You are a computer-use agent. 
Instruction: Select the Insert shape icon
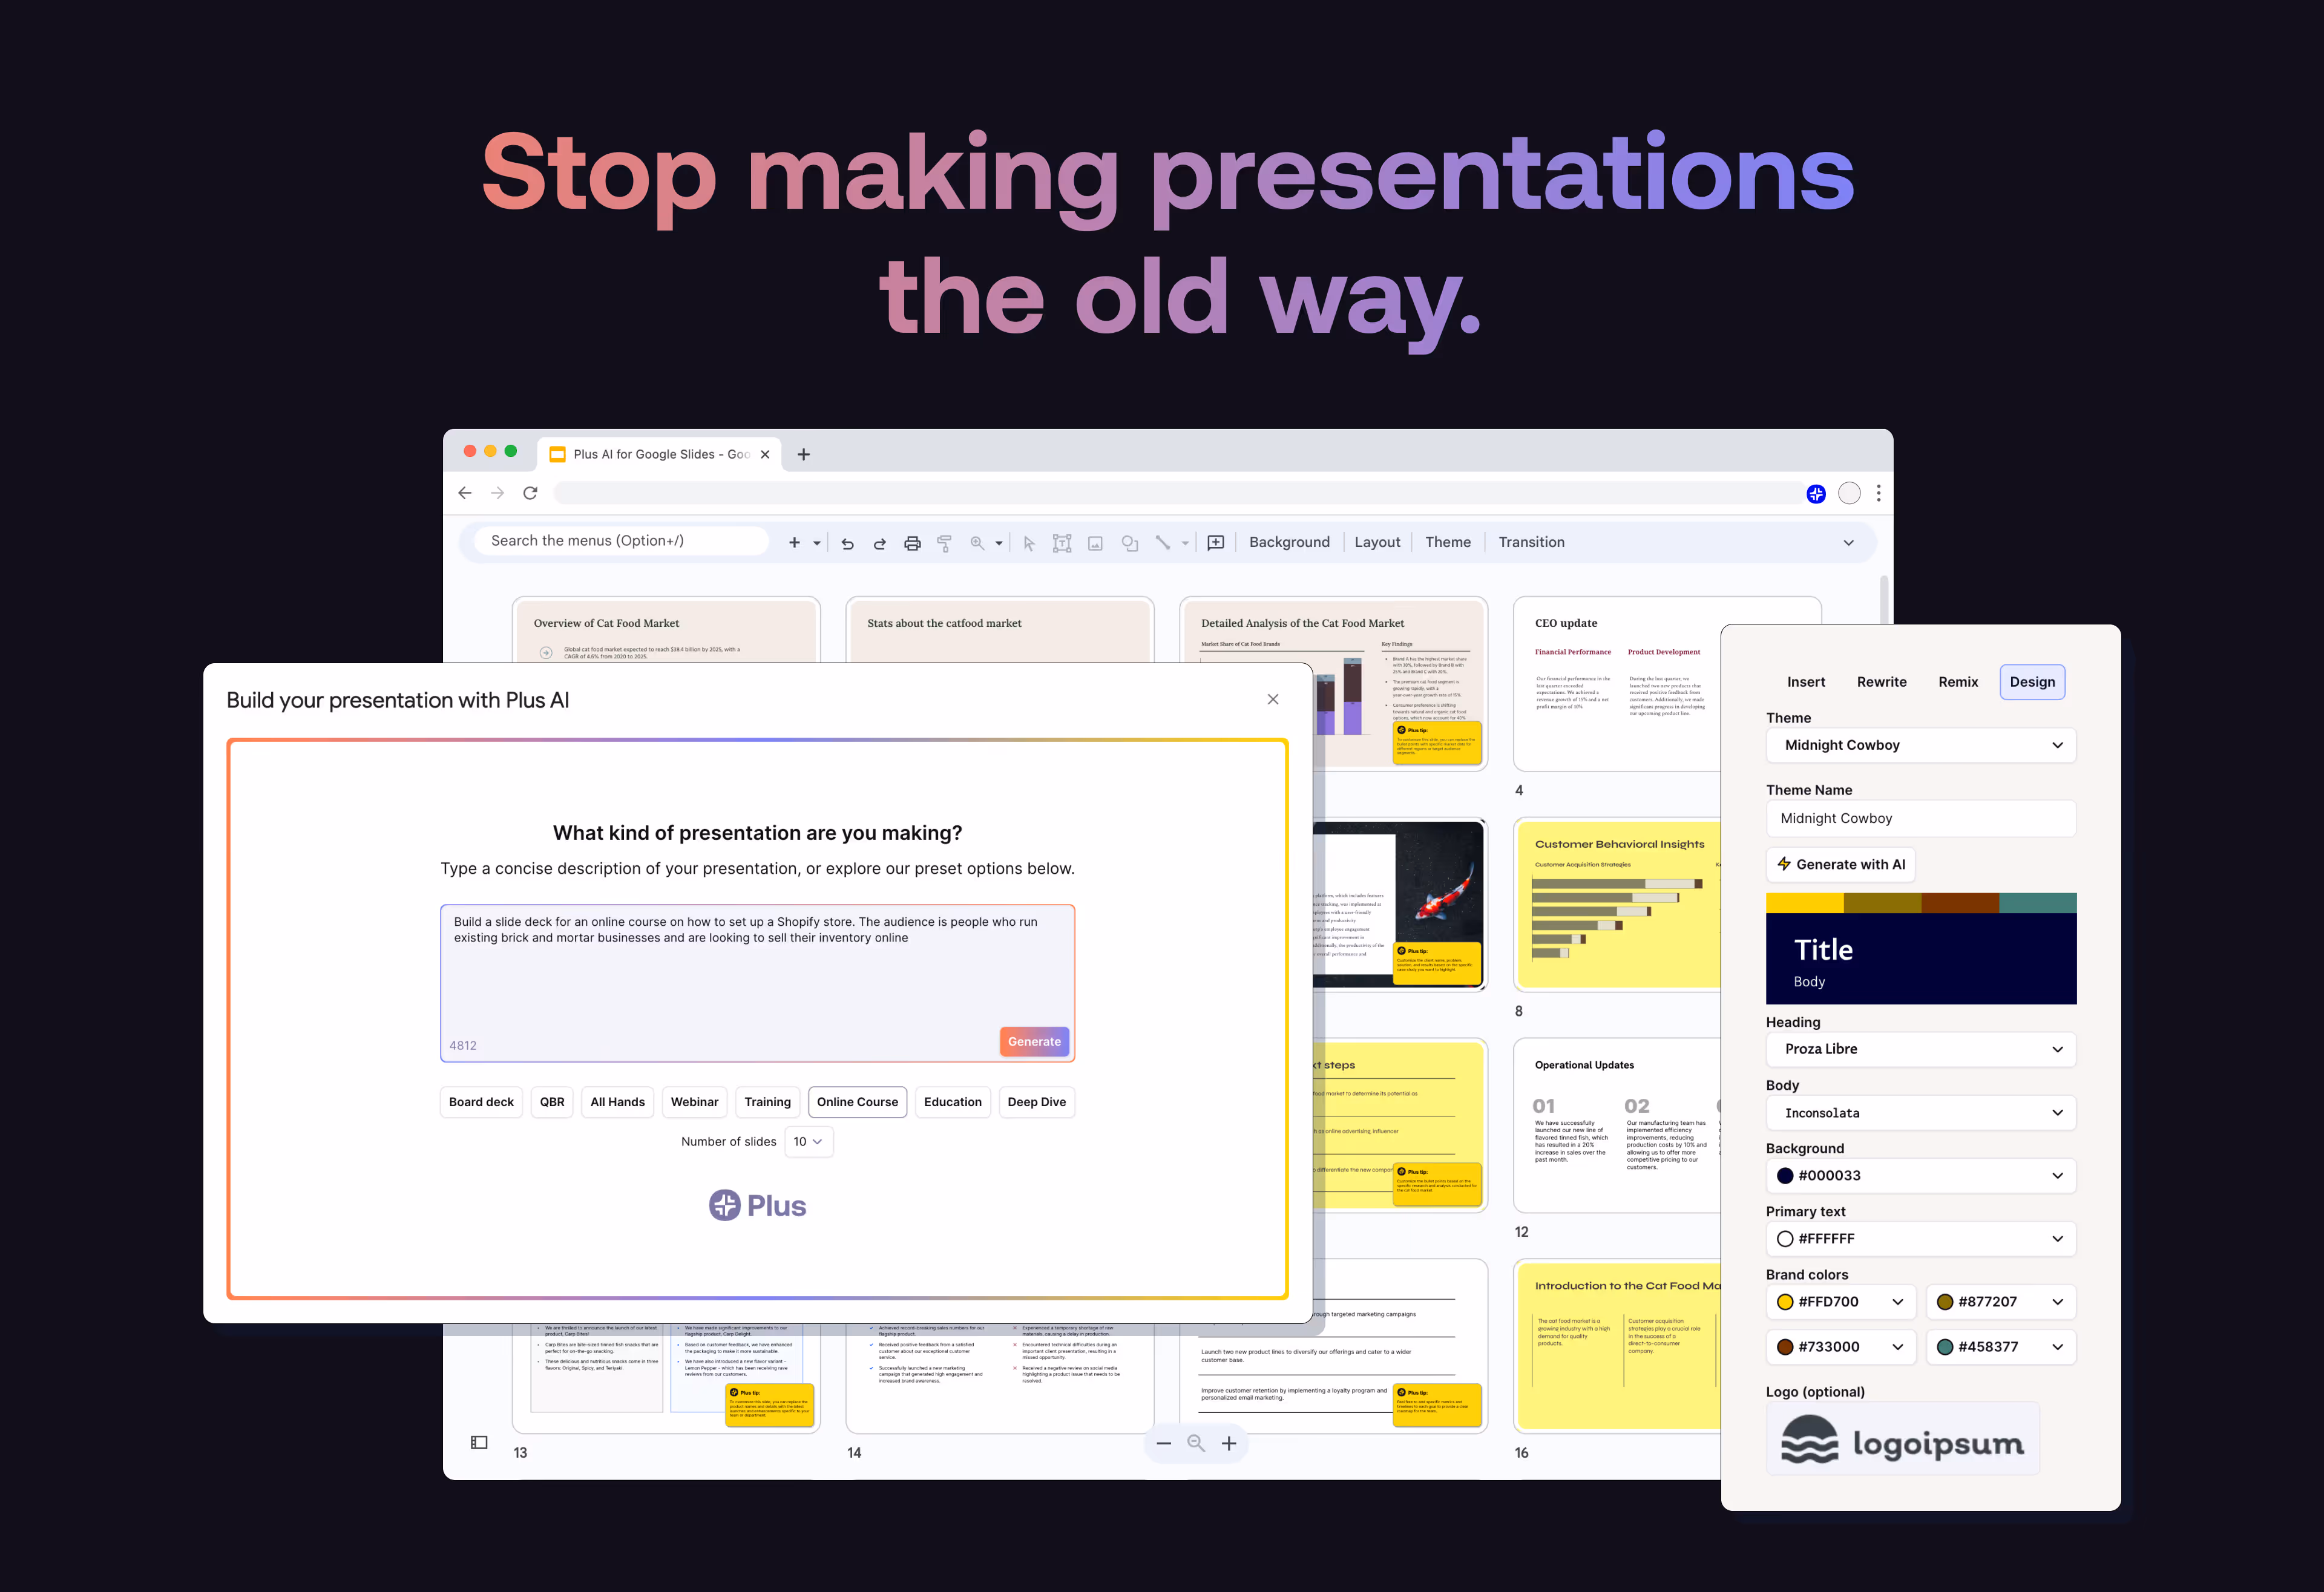pos(1129,542)
